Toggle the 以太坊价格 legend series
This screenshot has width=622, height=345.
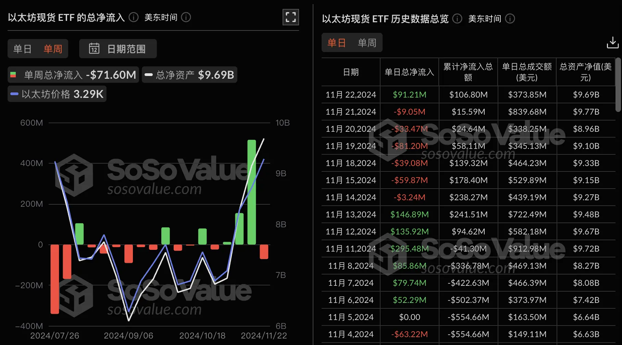click(x=57, y=94)
